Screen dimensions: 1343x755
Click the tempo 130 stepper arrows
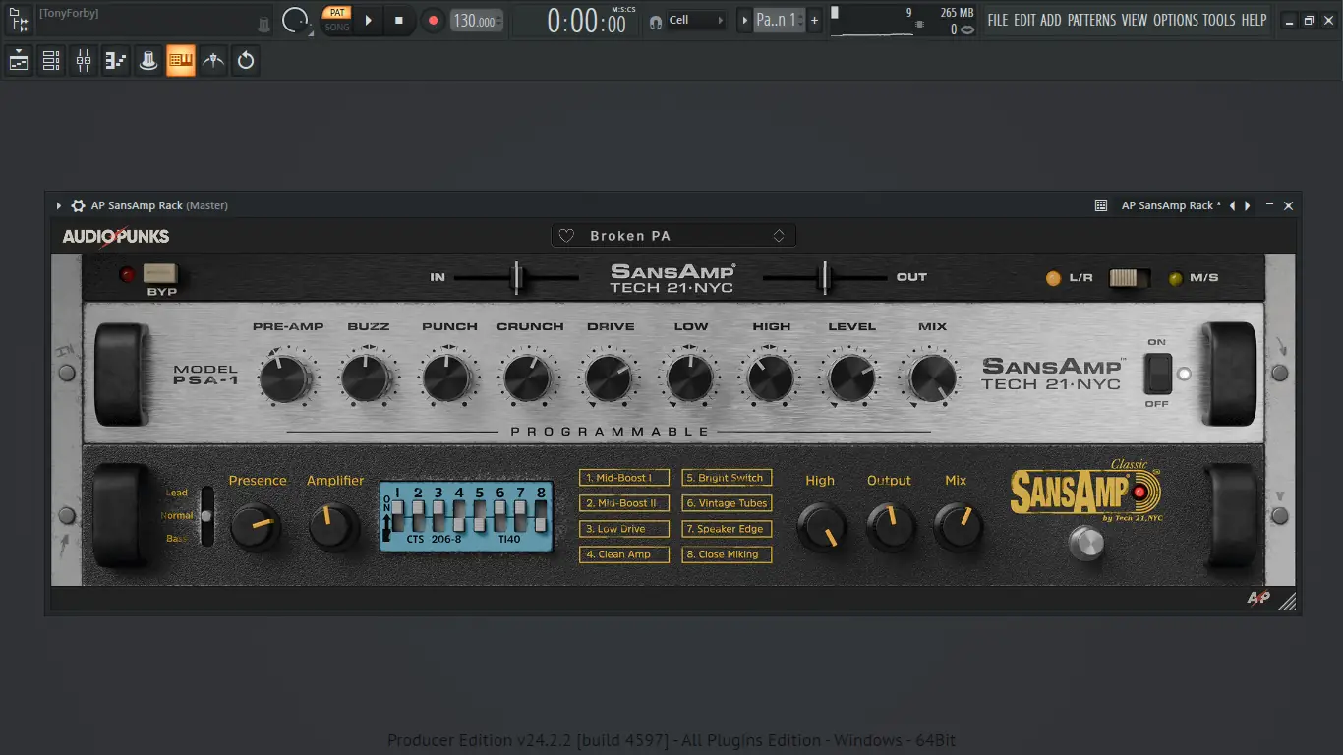coord(499,21)
